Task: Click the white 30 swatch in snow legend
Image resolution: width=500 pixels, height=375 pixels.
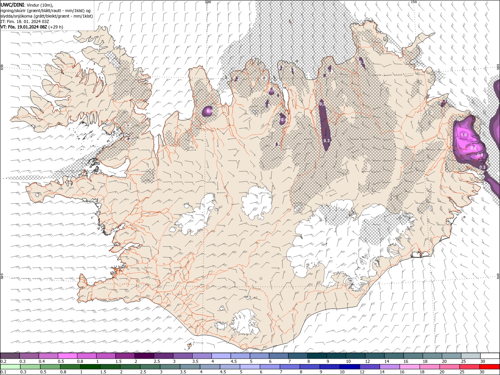Action: pyautogui.click(x=490, y=356)
